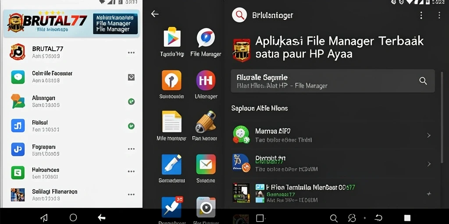Toggle the green check on the Palisof row

(131, 126)
